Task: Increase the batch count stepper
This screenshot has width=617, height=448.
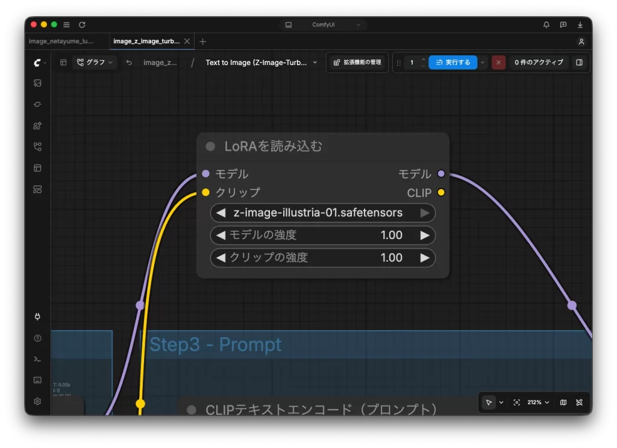Action: (x=424, y=60)
